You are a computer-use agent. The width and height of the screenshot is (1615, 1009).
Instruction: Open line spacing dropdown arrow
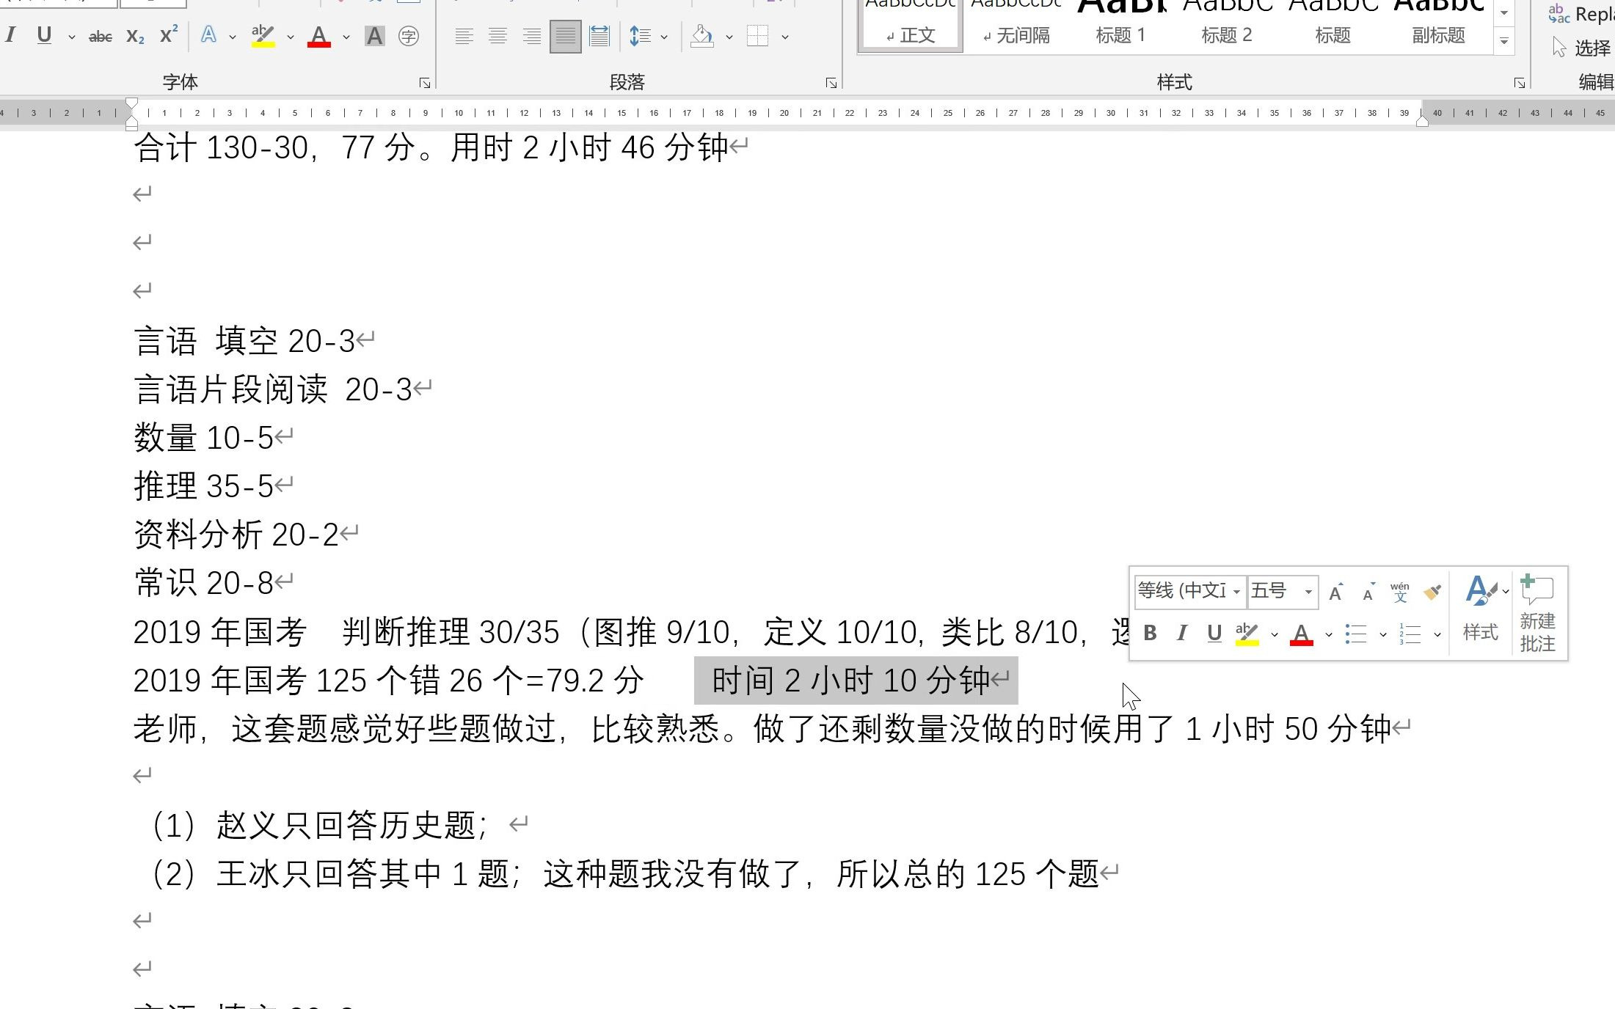click(x=664, y=37)
